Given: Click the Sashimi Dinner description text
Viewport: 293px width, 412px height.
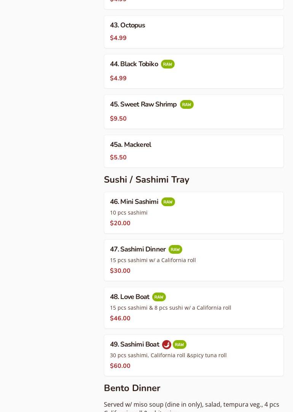Looking at the screenshot, I should point(153,260).
